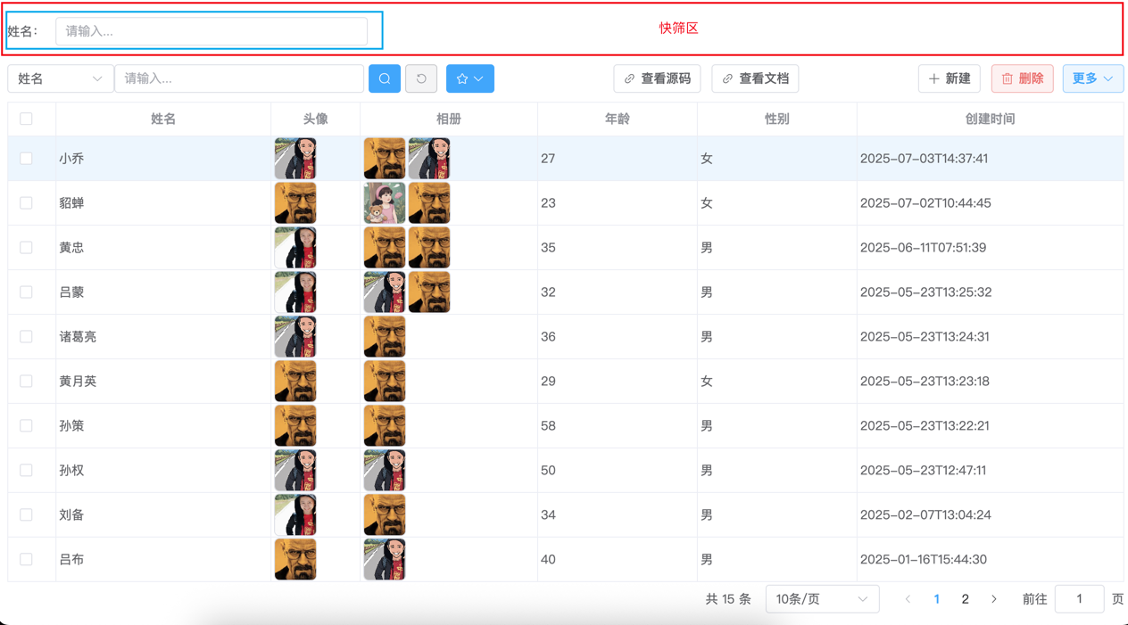Click the 查看文档 link button
Viewport: 1128px width, 625px height.
click(x=755, y=78)
